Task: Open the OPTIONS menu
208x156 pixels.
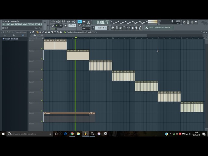Action: (x=31, y=25)
